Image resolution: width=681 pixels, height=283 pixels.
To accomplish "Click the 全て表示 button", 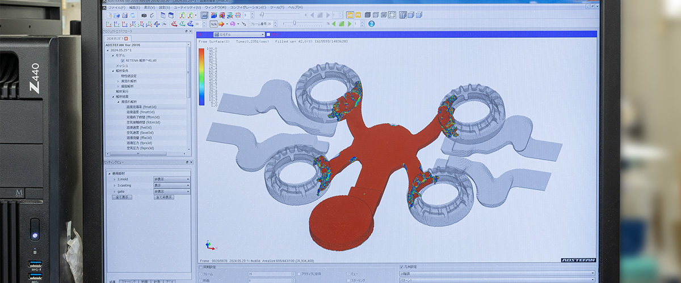I will point(122,198).
